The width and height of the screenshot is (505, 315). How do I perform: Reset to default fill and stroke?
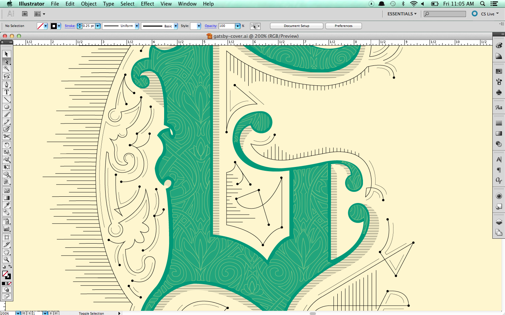[4, 267]
